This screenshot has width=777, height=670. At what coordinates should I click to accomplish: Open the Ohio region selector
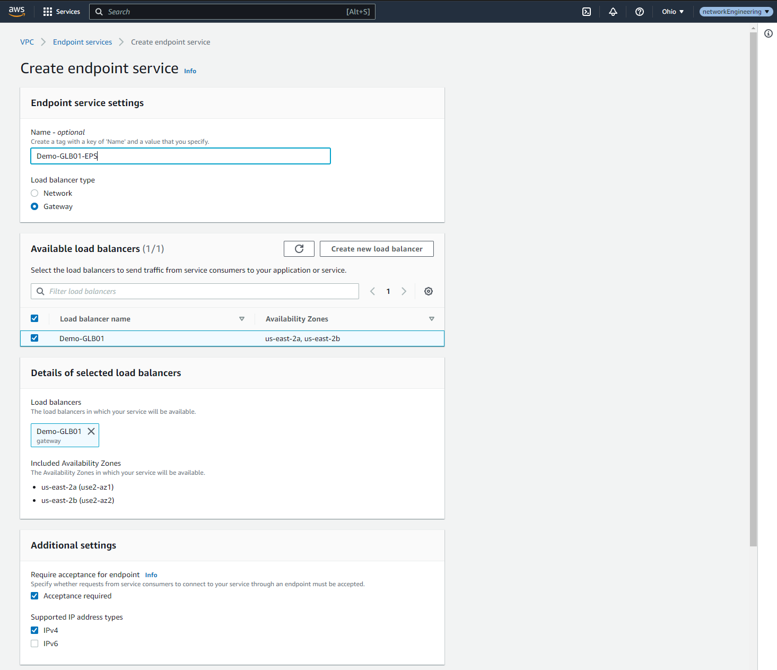[x=672, y=11]
